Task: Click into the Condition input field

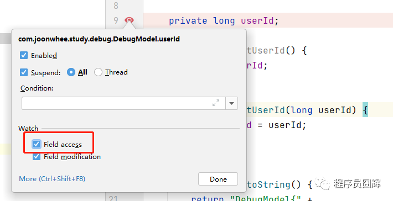Action: point(123,103)
